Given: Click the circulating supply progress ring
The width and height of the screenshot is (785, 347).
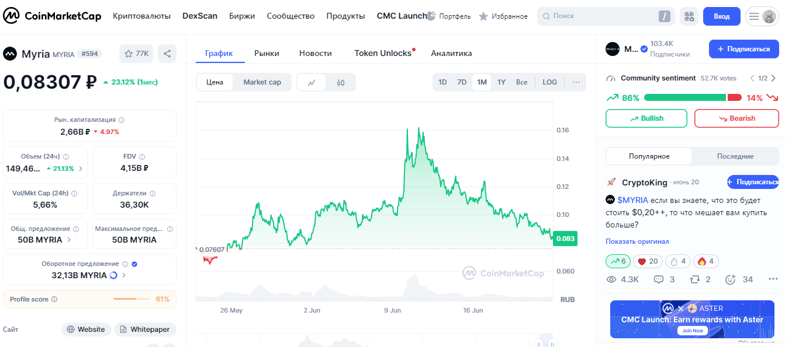Looking at the screenshot, I should [x=114, y=275].
